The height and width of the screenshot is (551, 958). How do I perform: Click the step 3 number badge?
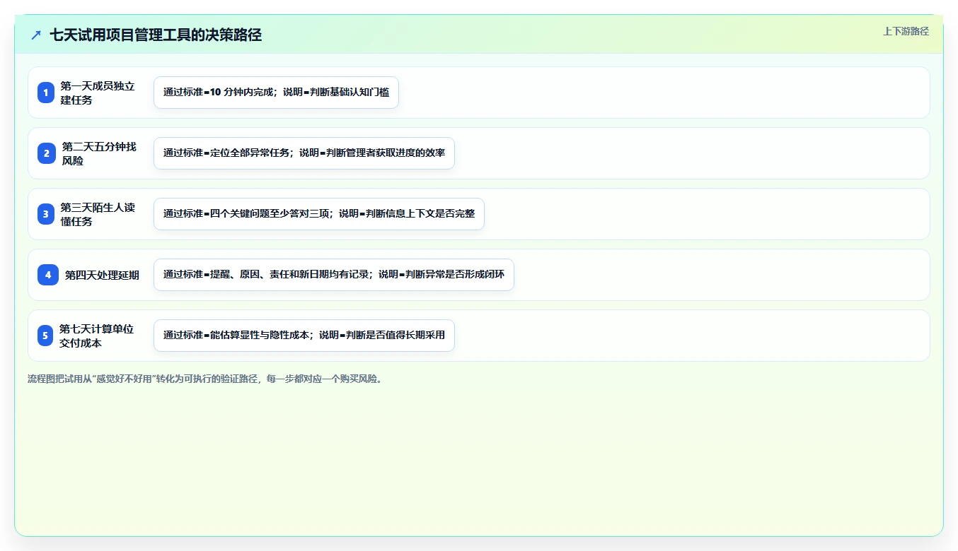(x=46, y=214)
